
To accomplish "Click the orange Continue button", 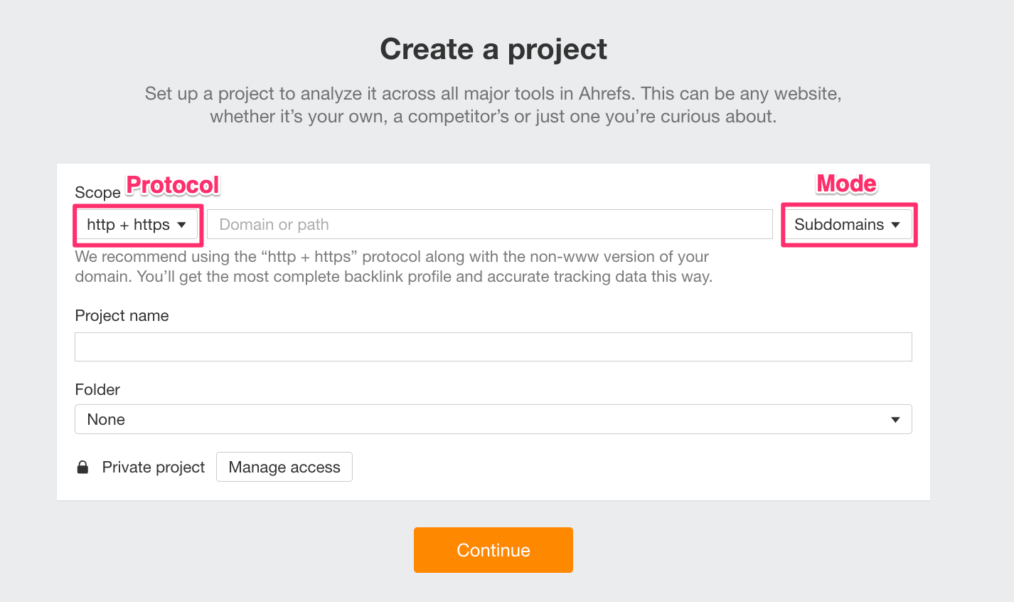I will (493, 550).
